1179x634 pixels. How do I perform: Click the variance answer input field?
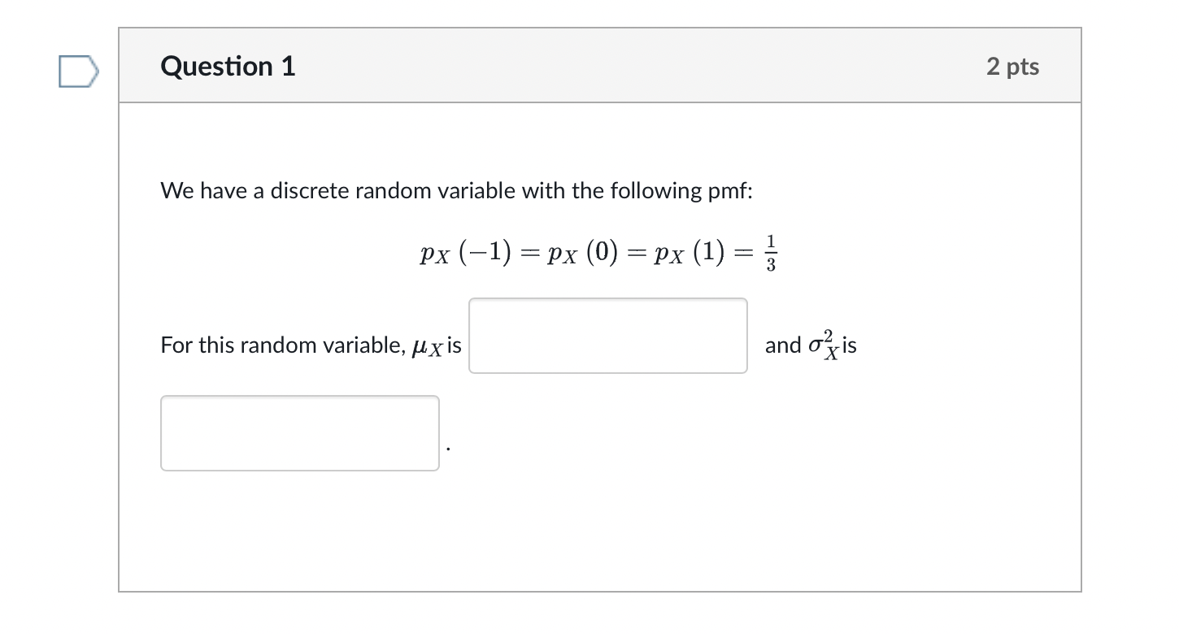pos(299,432)
